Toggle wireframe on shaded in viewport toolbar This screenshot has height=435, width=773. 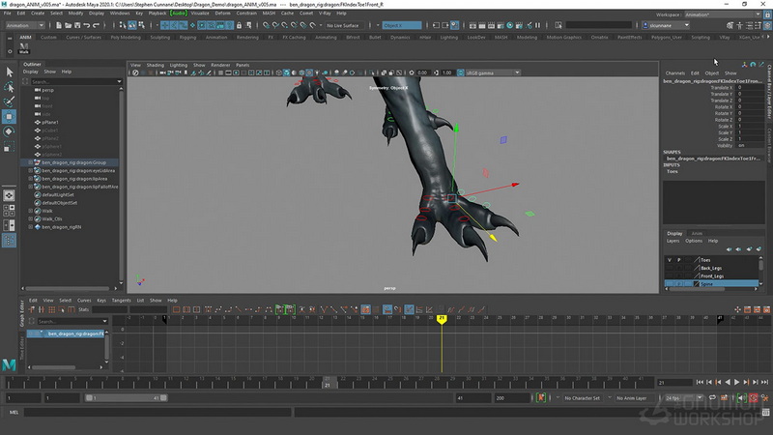pos(301,72)
